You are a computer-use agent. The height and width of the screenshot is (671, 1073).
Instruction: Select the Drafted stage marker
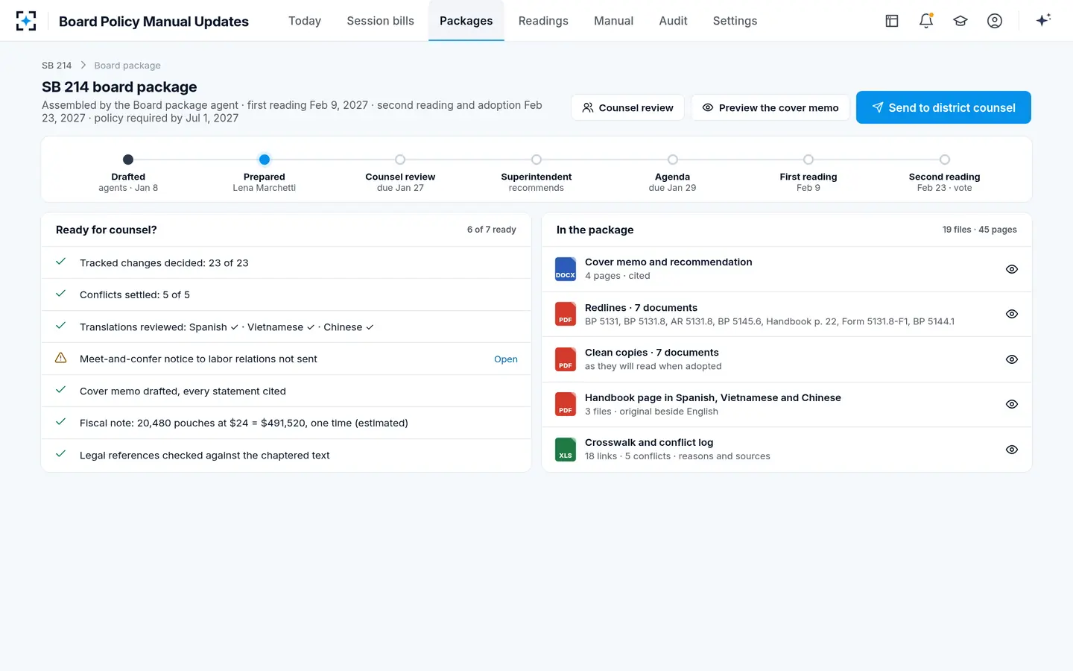(x=128, y=160)
